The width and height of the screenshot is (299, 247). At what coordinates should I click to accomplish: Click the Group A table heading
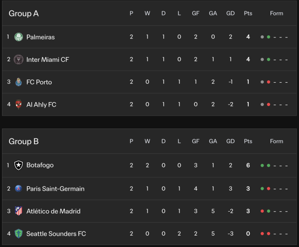pyautogui.click(x=23, y=13)
